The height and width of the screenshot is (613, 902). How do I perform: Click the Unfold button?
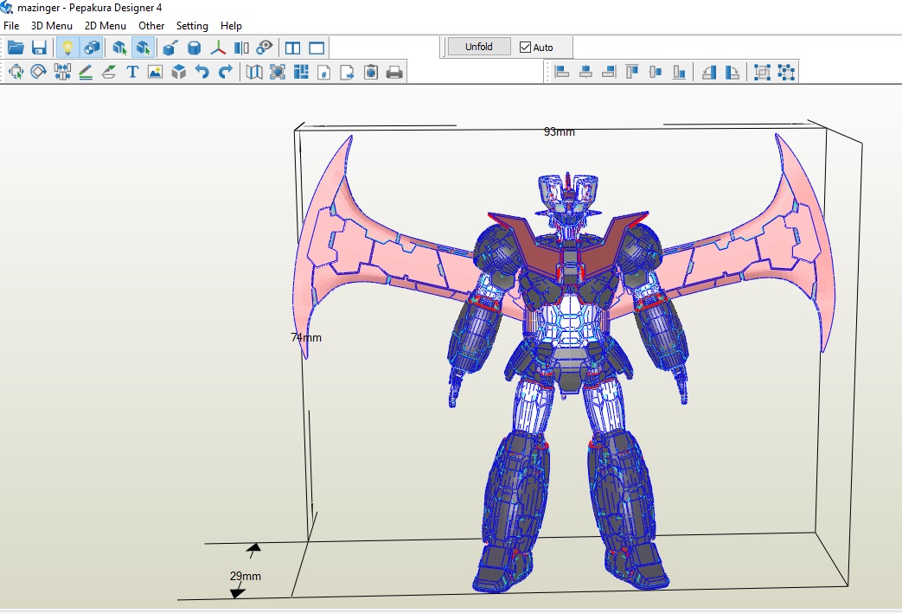click(479, 47)
